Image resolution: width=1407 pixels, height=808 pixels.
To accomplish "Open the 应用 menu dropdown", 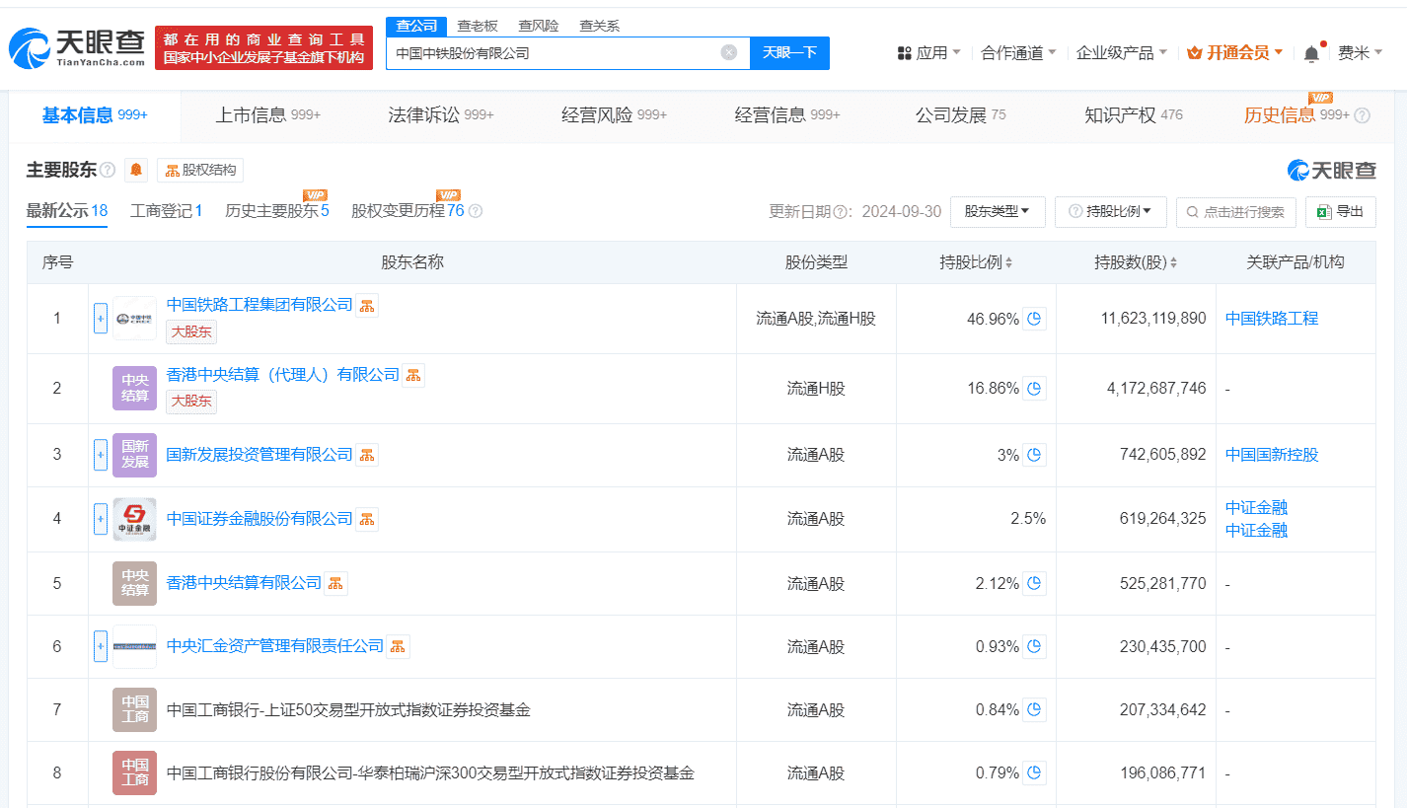I will pyautogui.click(x=928, y=53).
